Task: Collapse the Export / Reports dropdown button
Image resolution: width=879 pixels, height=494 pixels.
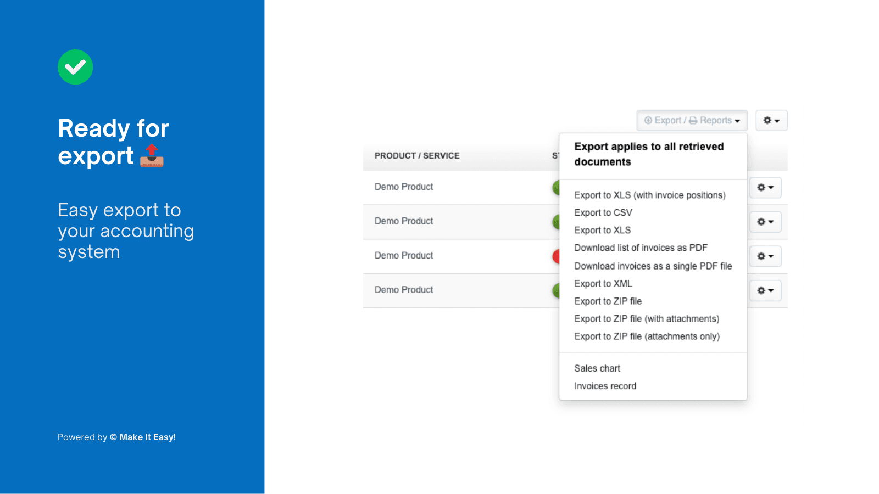Action: coord(692,121)
